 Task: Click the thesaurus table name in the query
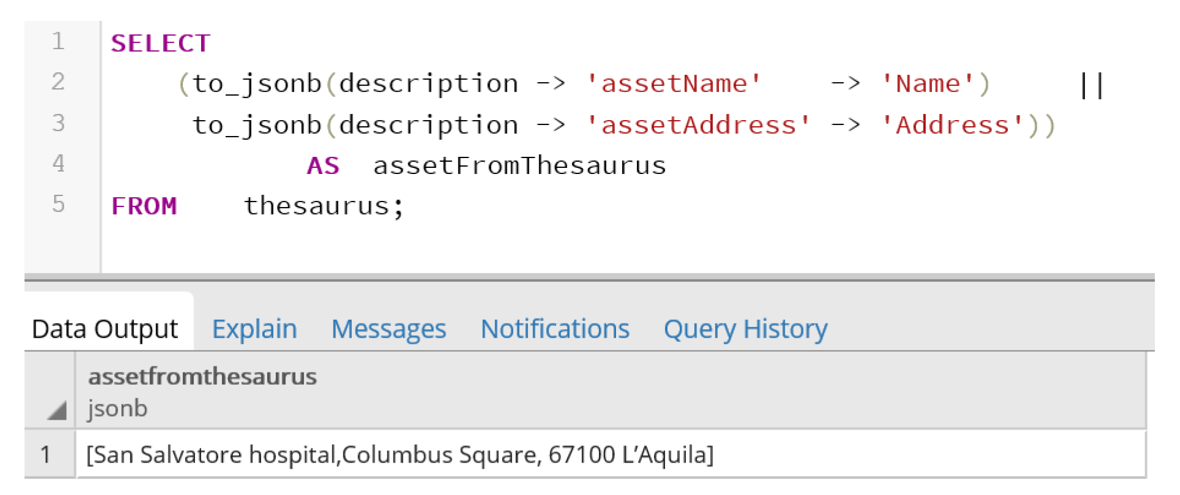316,206
